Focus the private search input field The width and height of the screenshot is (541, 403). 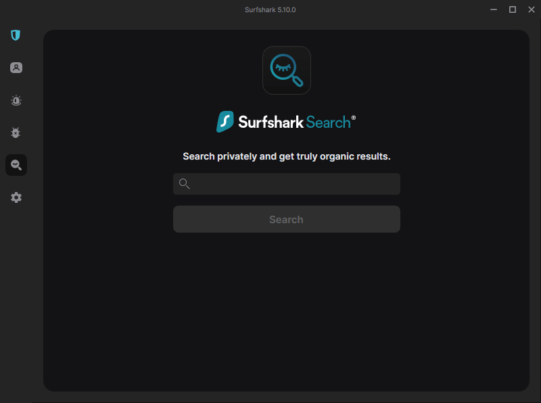pyautogui.click(x=286, y=184)
